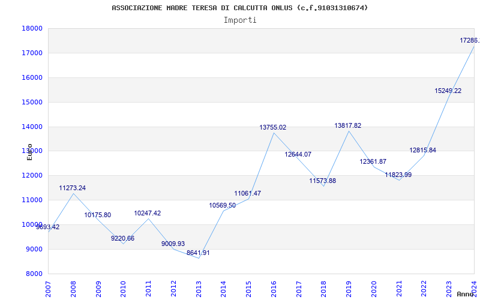Click the y-axis tick 9000
480x300 pixels.
[34, 249]
